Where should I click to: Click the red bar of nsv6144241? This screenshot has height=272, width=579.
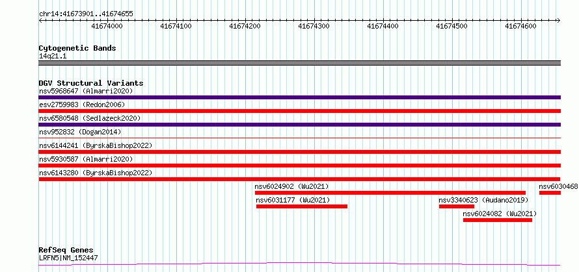[300, 152]
